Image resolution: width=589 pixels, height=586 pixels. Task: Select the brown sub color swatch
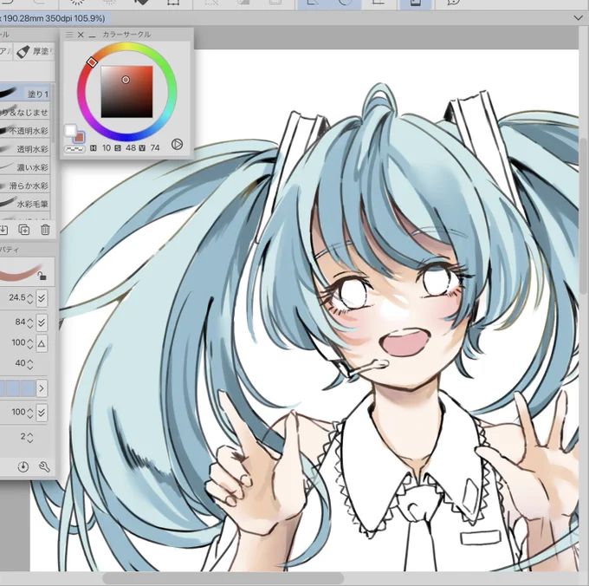click(x=79, y=137)
